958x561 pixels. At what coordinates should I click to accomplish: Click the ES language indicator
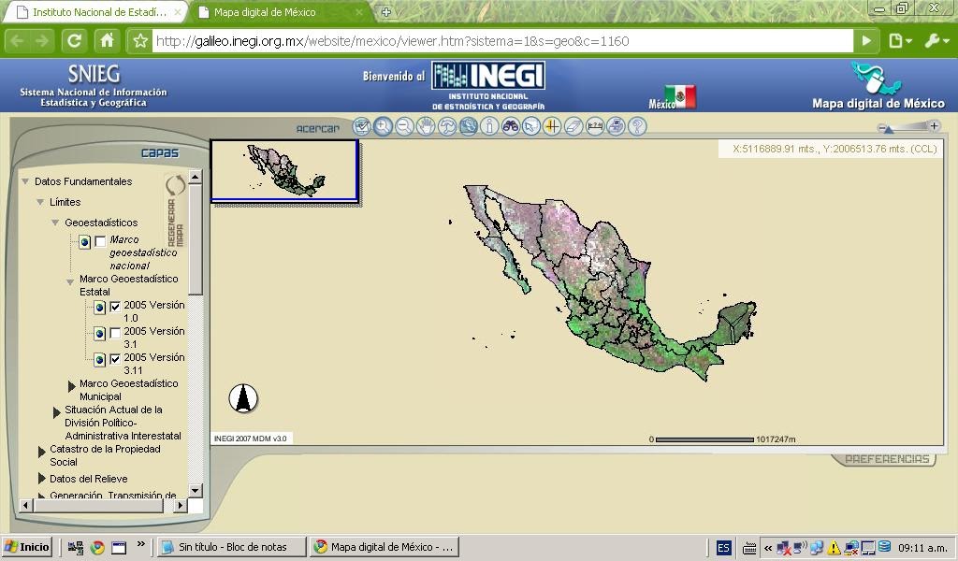(x=723, y=548)
